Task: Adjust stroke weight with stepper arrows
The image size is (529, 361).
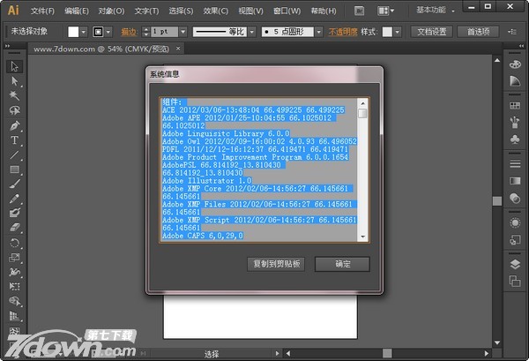Action: point(145,32)
